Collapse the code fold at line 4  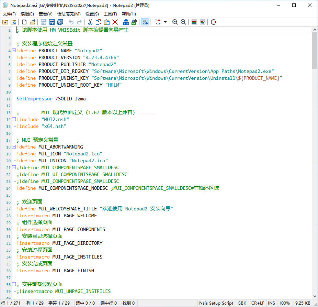(13, 51)
